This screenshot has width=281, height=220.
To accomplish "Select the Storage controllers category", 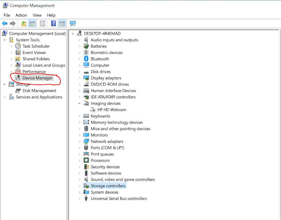I will coord(108,186).
